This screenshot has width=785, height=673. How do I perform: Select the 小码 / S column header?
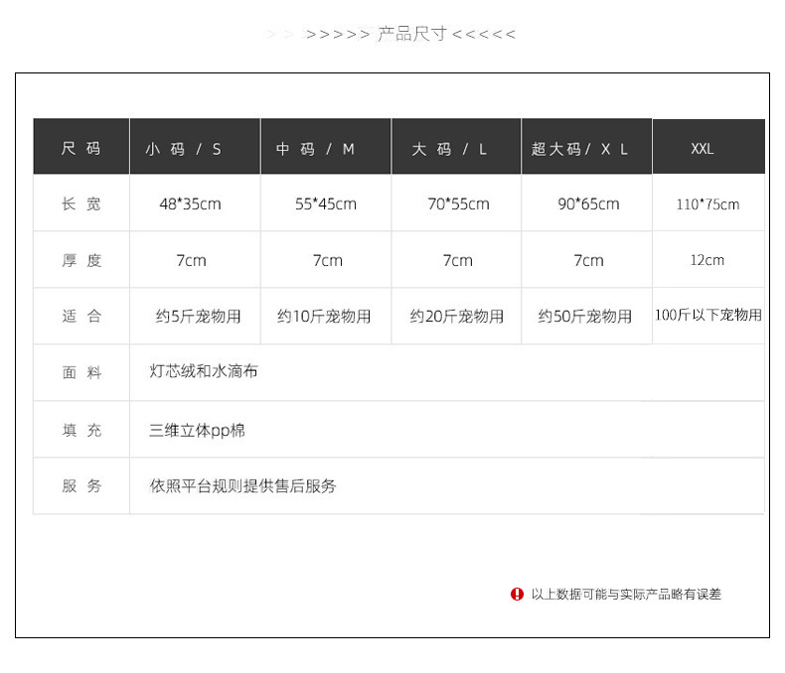[x=195, y=147]
